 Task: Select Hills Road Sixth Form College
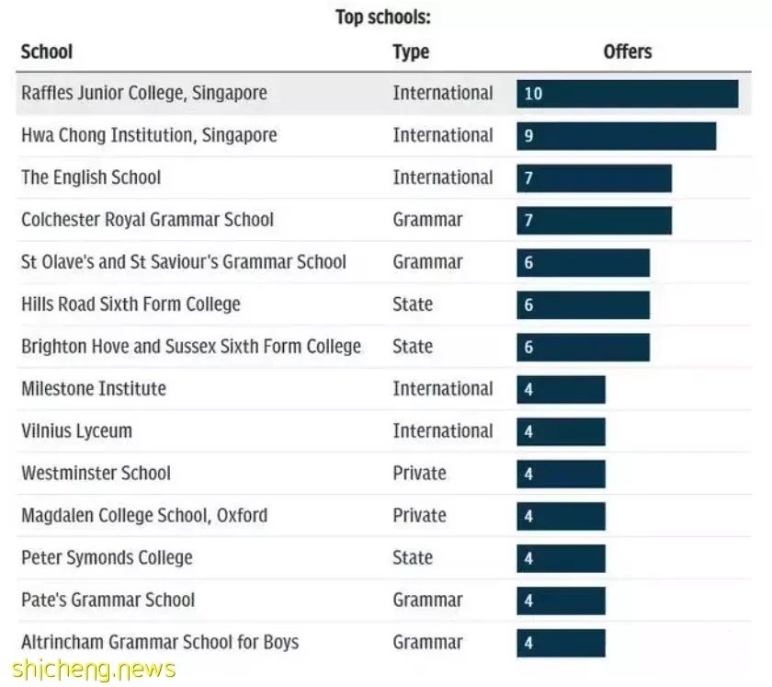pyautogui.click(x=131, y=304)
